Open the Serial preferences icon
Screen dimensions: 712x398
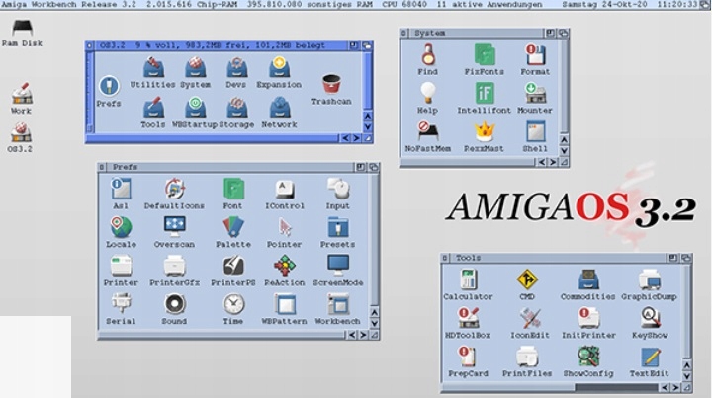tap(121, 304)
